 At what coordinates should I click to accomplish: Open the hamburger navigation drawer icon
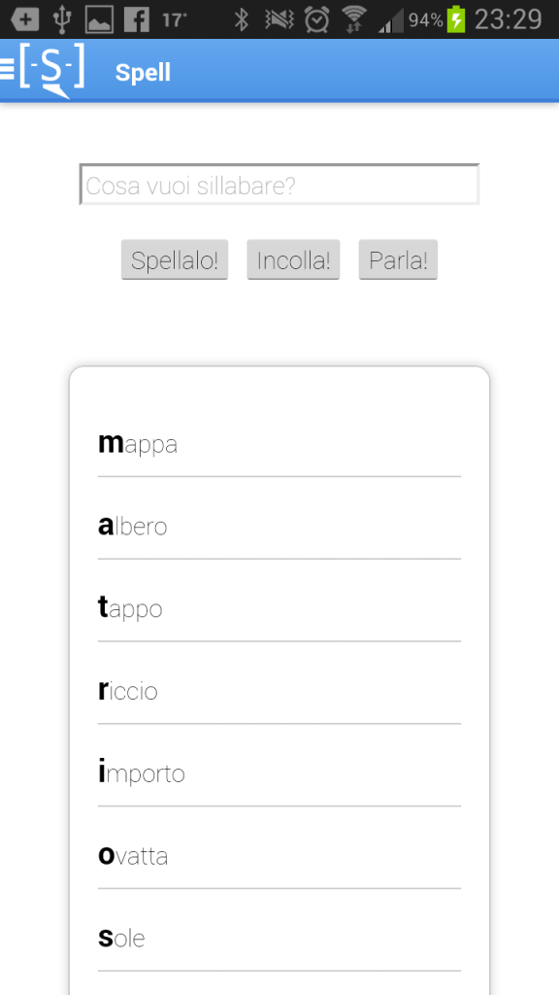7,68
